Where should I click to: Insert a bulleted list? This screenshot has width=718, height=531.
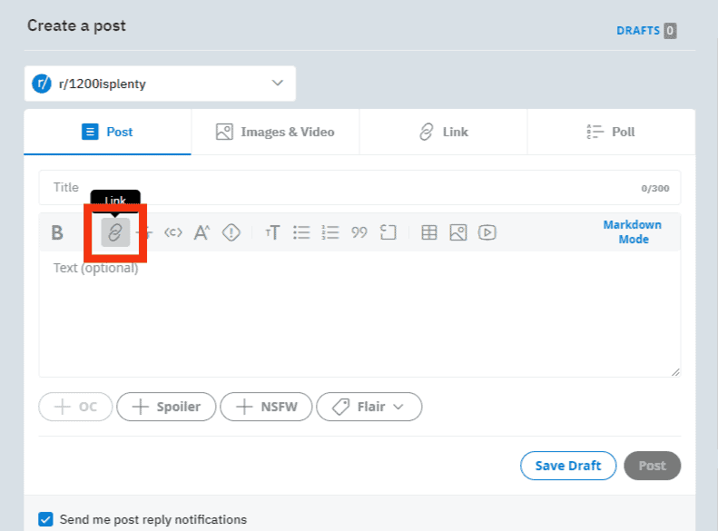(301, 232)
